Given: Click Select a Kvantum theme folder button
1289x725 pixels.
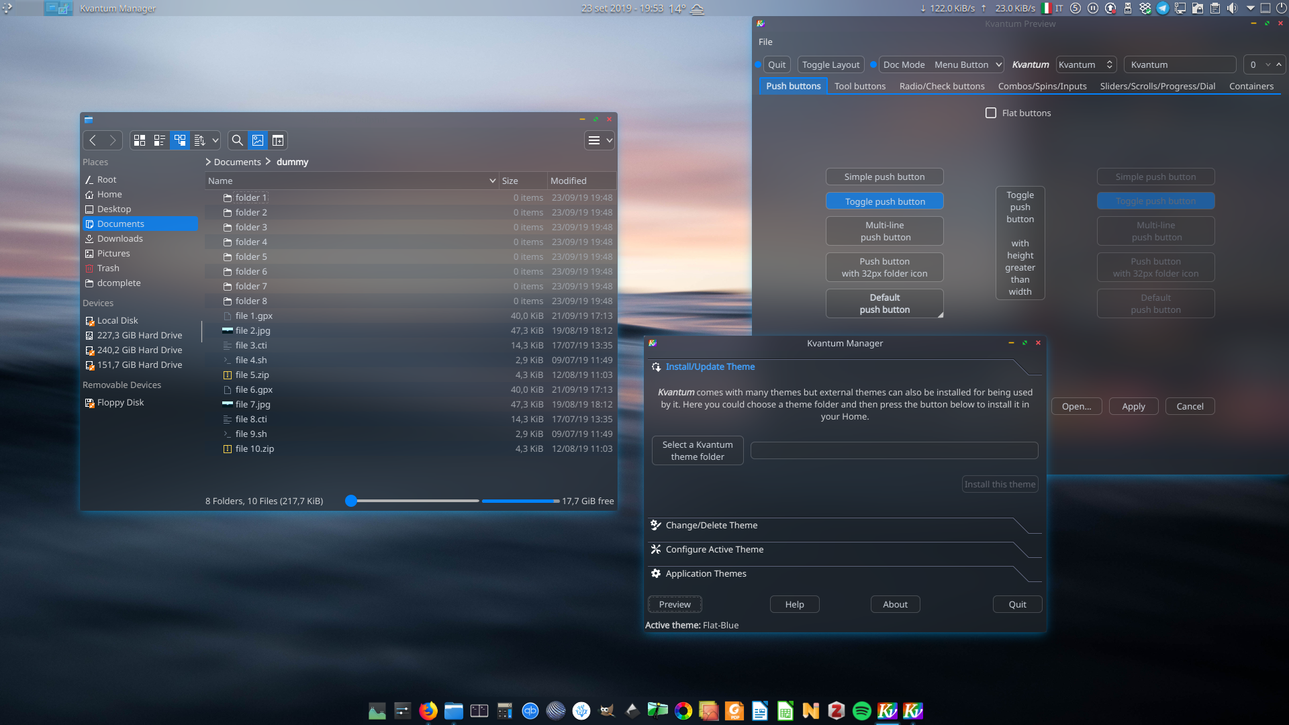Looking at the screenshot, I should (697, 450).
